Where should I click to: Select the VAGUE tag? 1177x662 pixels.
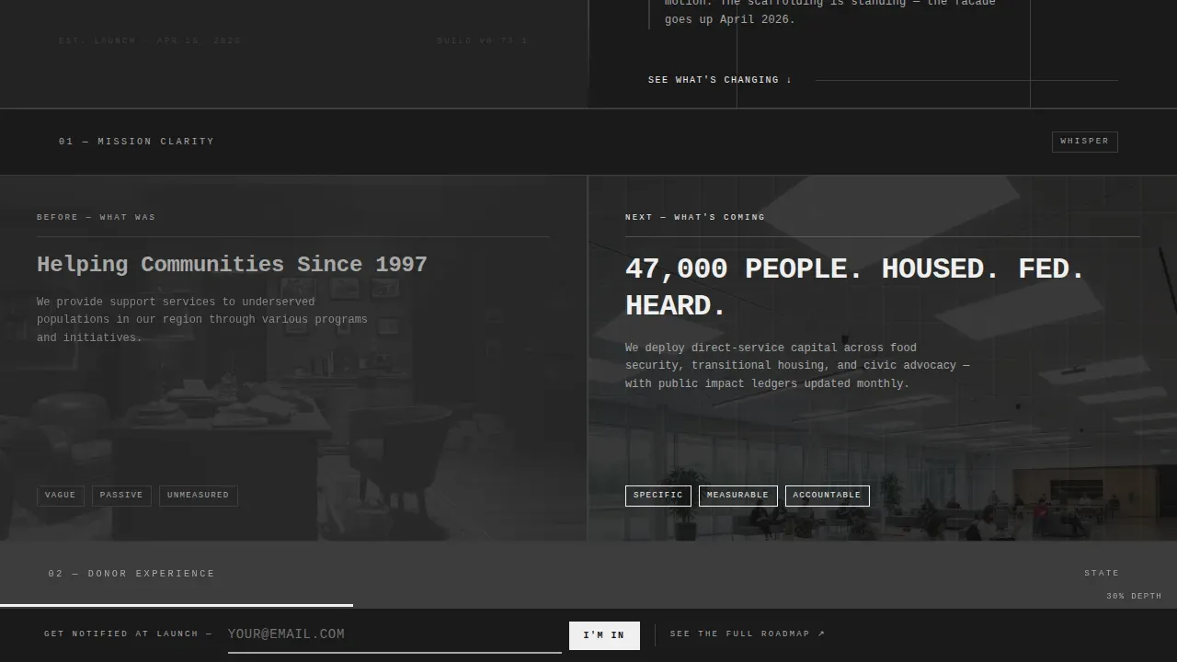tap(61, 496)
